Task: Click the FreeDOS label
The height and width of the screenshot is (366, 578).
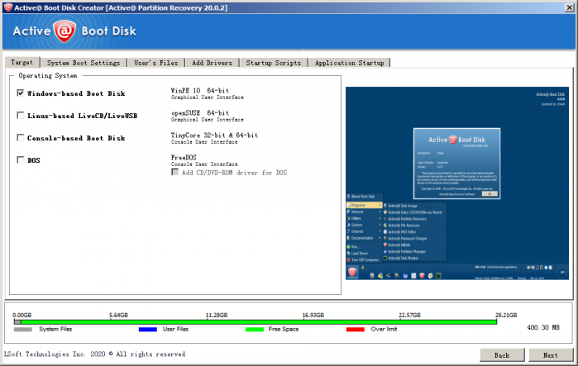Action: tap(184, 158)
